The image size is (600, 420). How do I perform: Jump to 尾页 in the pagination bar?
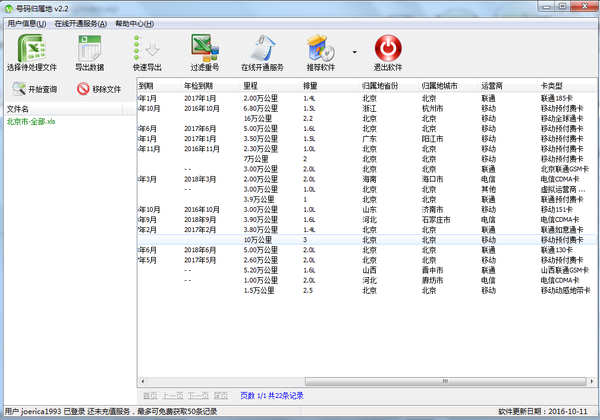click(x=221, y=396)
